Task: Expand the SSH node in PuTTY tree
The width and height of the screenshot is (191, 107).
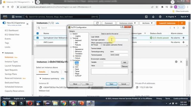Action: (x=74, y=67)
